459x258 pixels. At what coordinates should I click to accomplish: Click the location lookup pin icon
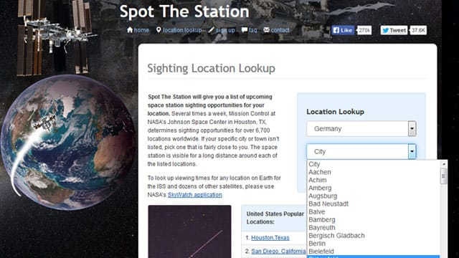pos(158,30)
